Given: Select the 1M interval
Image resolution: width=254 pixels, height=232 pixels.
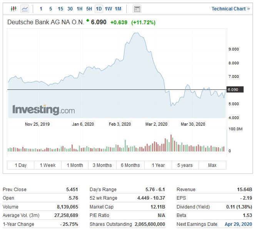Looking at the screenshot, I should [x=118, y=9].
